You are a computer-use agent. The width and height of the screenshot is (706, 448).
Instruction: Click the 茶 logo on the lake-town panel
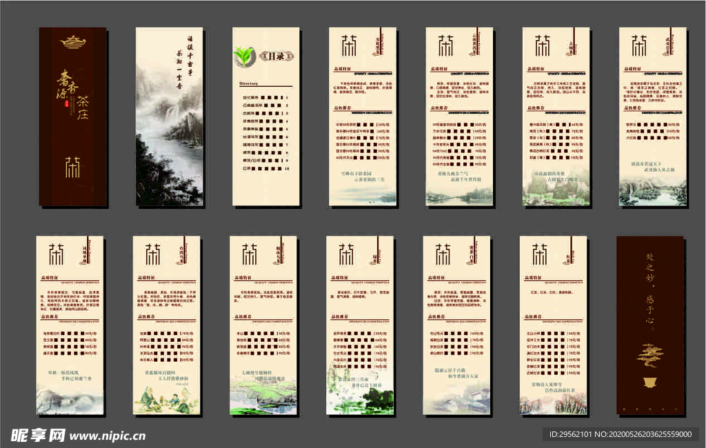pyautogui.click(x=445, y=45)
